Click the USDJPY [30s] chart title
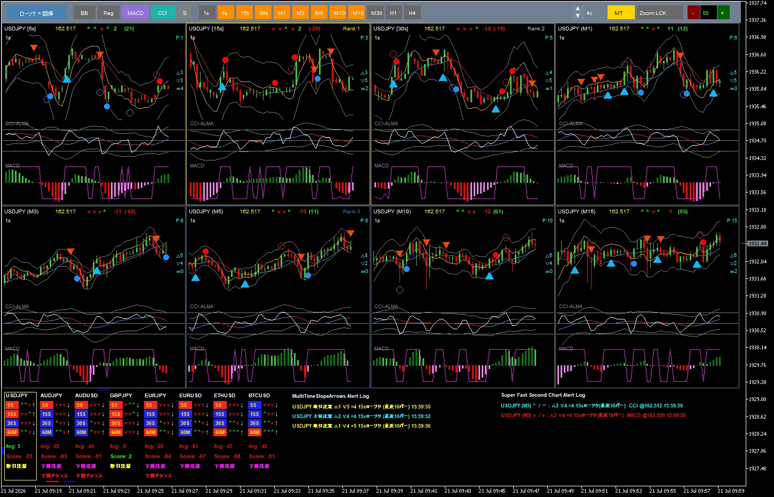 391,29
